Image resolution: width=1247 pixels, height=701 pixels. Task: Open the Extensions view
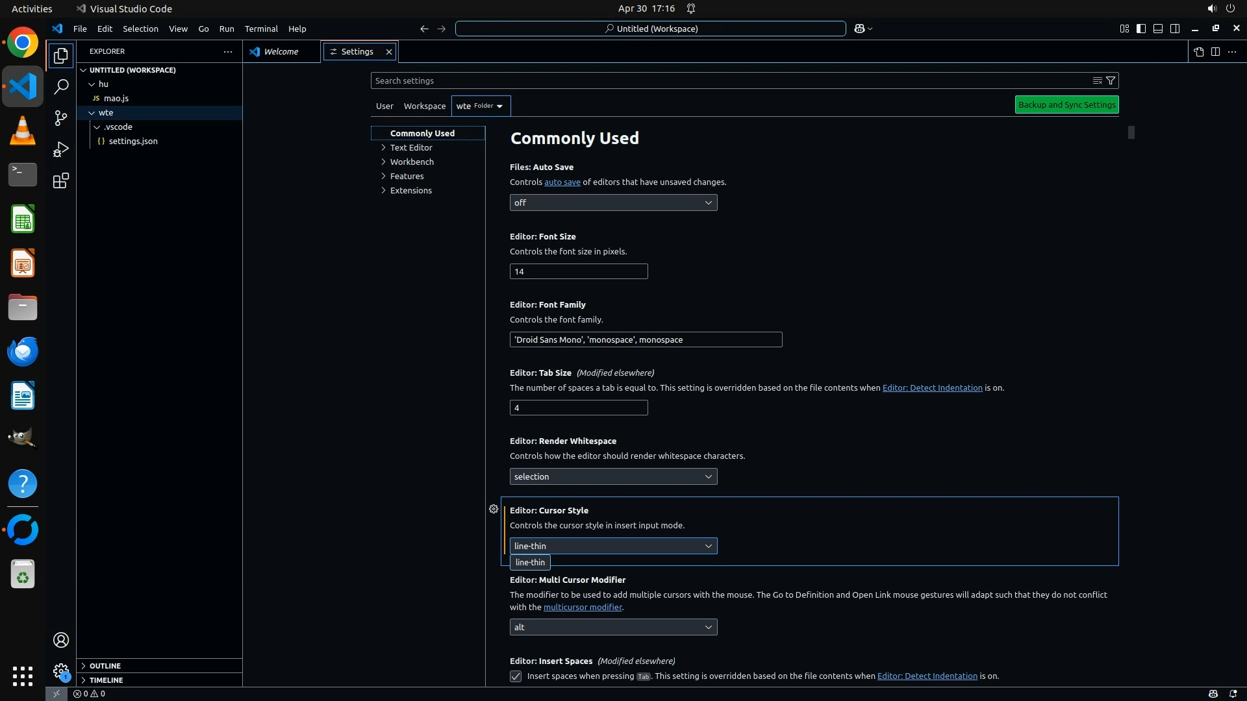click(x=61, y=180)
